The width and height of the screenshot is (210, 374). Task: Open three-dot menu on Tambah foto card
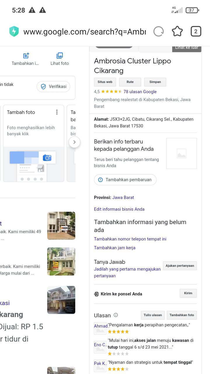pos(57,112)
